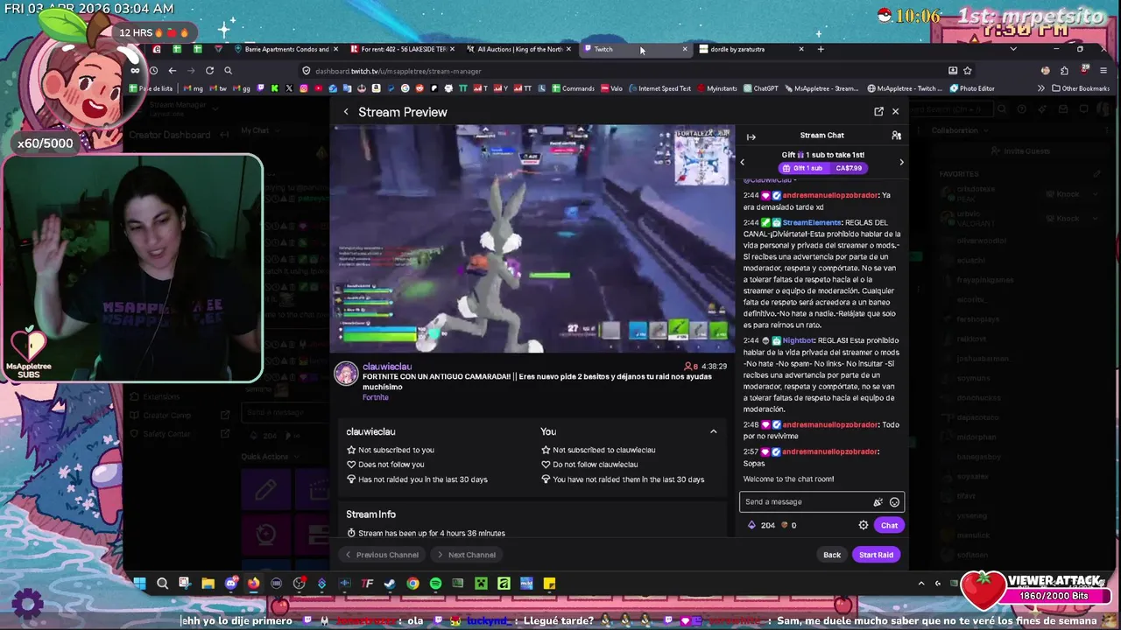Click the channel points balance 204
Image resolution: width=1121 pixels, height=630 pixels.
point(761,525)
